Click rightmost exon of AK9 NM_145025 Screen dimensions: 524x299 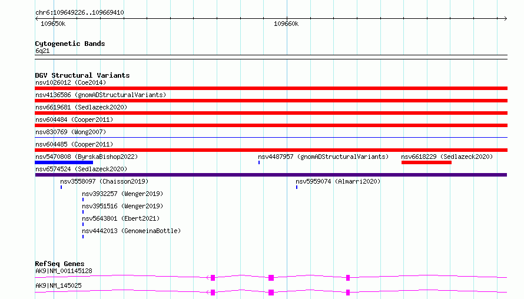(348, 293)
